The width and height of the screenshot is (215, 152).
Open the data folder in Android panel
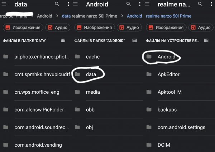click(x=108, y=74)
